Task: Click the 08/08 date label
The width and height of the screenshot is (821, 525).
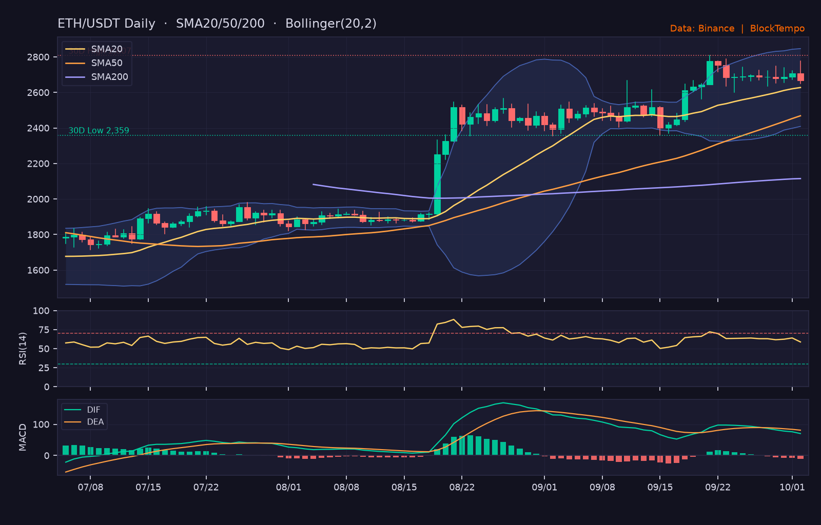Action: (346, 487)
